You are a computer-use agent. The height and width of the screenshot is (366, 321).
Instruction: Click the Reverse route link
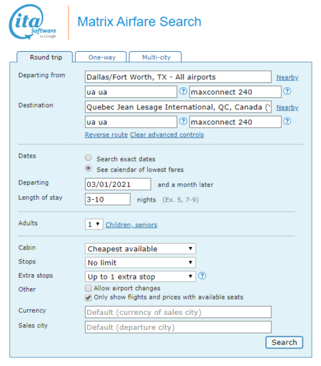pyautogui.click(x=106, y=134)
